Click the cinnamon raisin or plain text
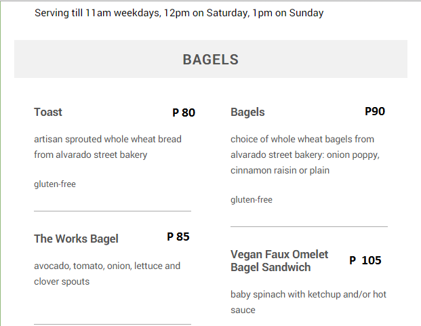Screen dimensions: 421x326 pos(280,171)
